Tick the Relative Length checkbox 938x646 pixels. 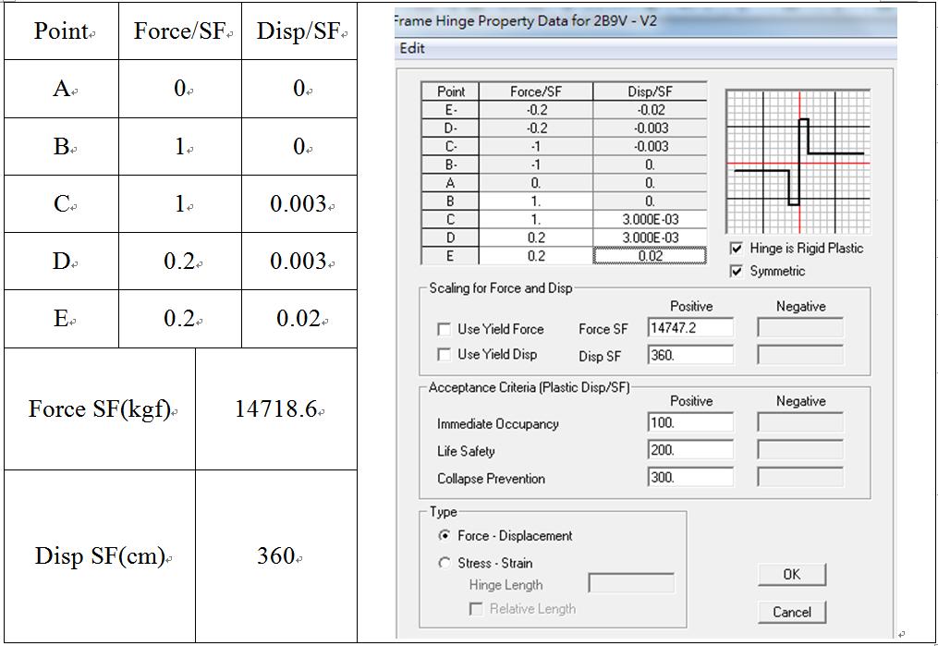(x=476, y=609)
